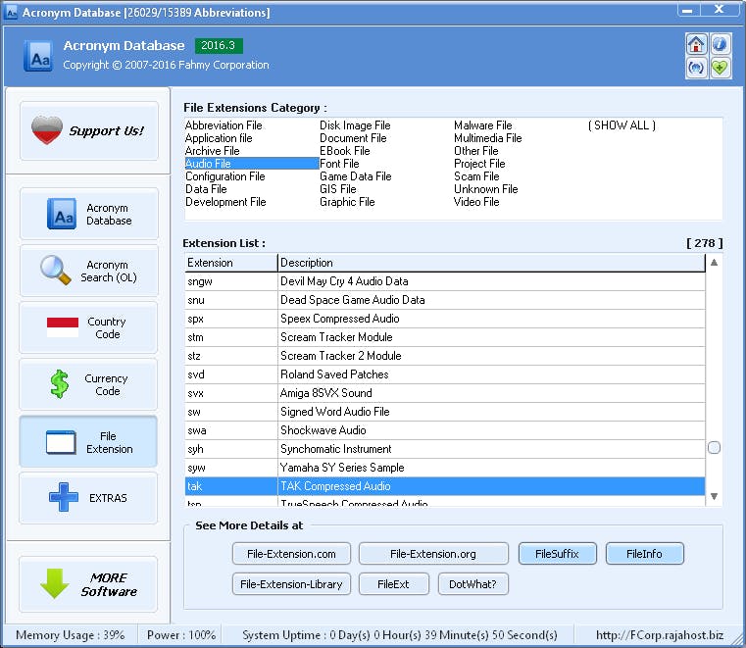Viewport: 746px width, 648px height.
Task: Select the Audio File category
Action: (252, 164)
